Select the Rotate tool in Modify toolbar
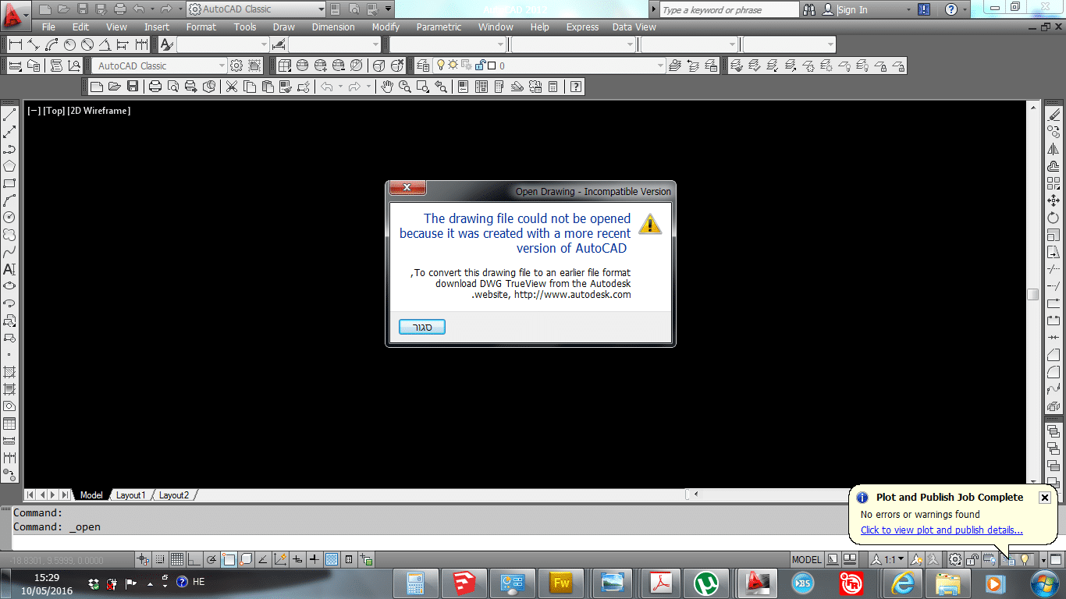Viewport: 1066px width, 599px height. (x=1054, y=218)
